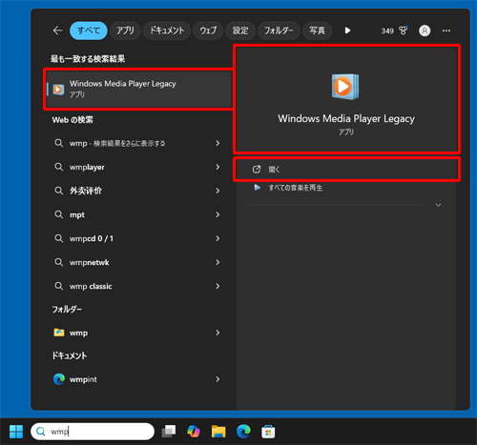Click the large Windows Media Player Legacy icon
Image resolution: width=477 pixels, height=445 pixels.
pos(345,87)
